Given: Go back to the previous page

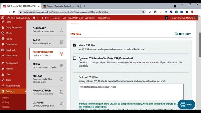Looking at the screenshot, I should point(3,12).
